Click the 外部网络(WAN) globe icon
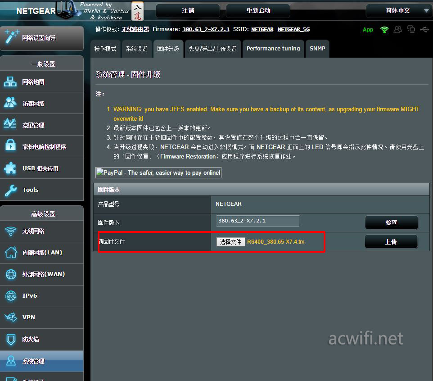The width and height of the screenshot is (433, 381). point(11,274)
